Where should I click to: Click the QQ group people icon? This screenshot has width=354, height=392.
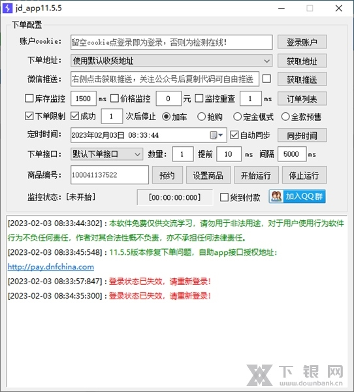[276, 197]
